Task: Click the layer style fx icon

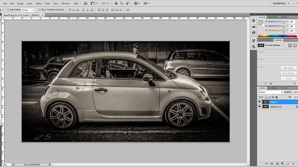Action: (x=272, y=164)
